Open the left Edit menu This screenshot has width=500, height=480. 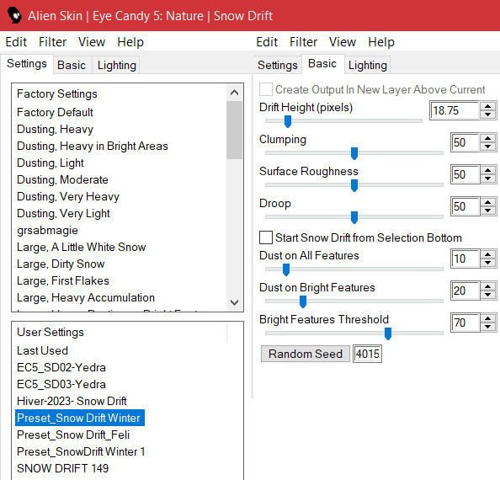16,42
